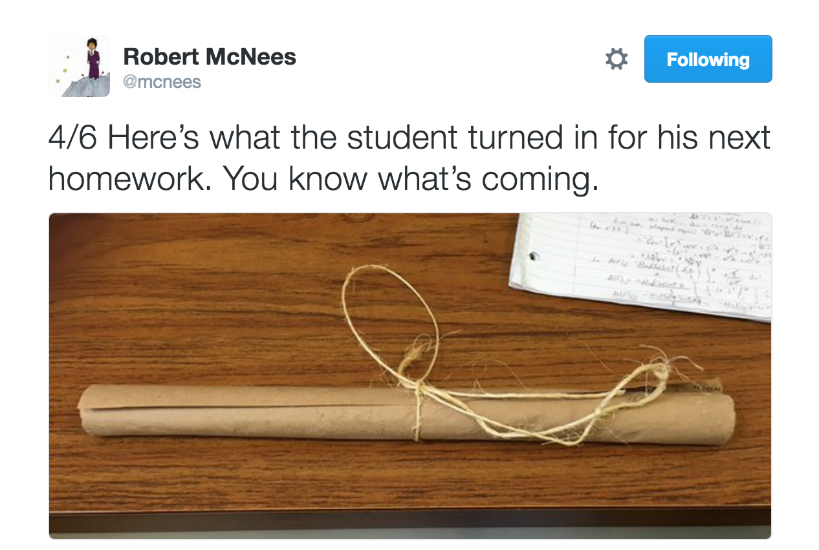Open the gear settings icon beside Following
This screenshot has width=819, height=550.
[x=616, y=59]
